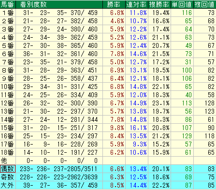
Task: Select the 6番 row label
Action: point(8,54)
